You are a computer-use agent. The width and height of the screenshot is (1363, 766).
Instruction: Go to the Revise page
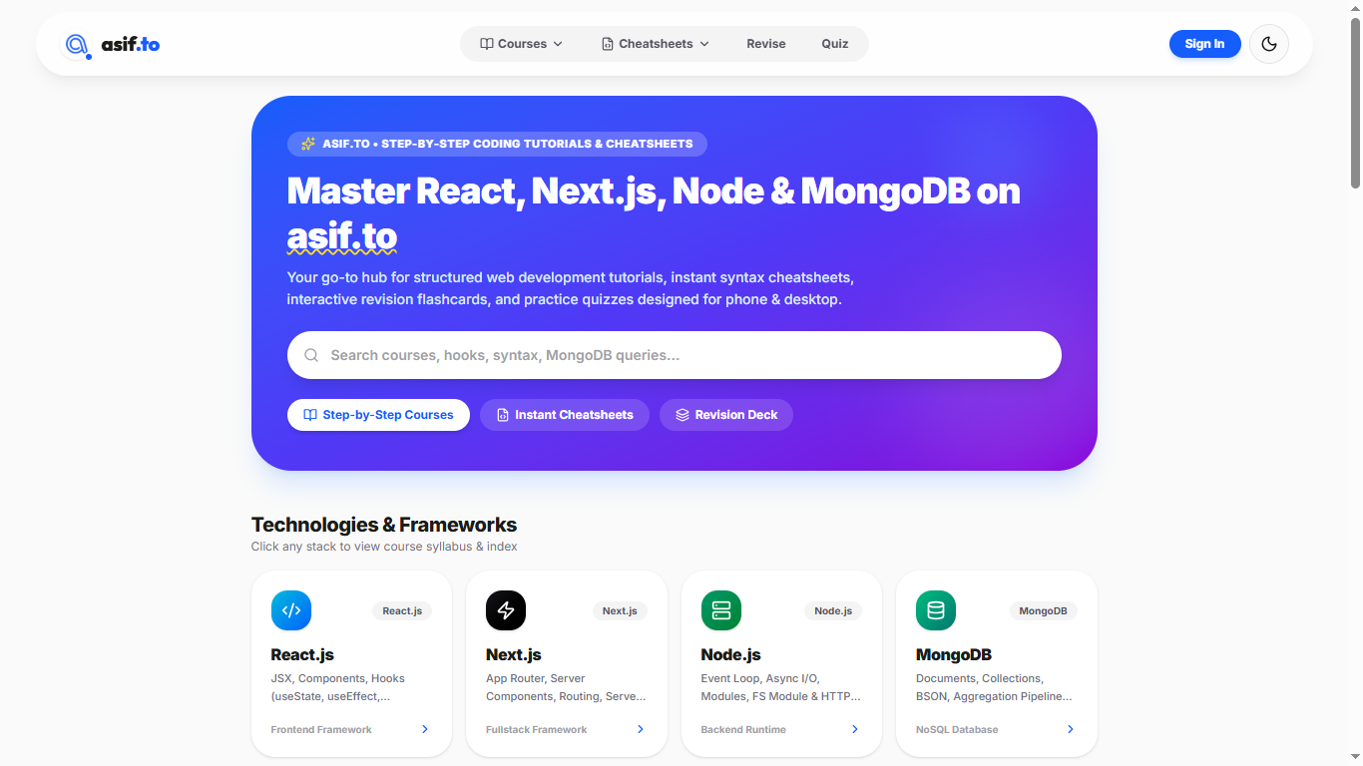coord(766,44)
